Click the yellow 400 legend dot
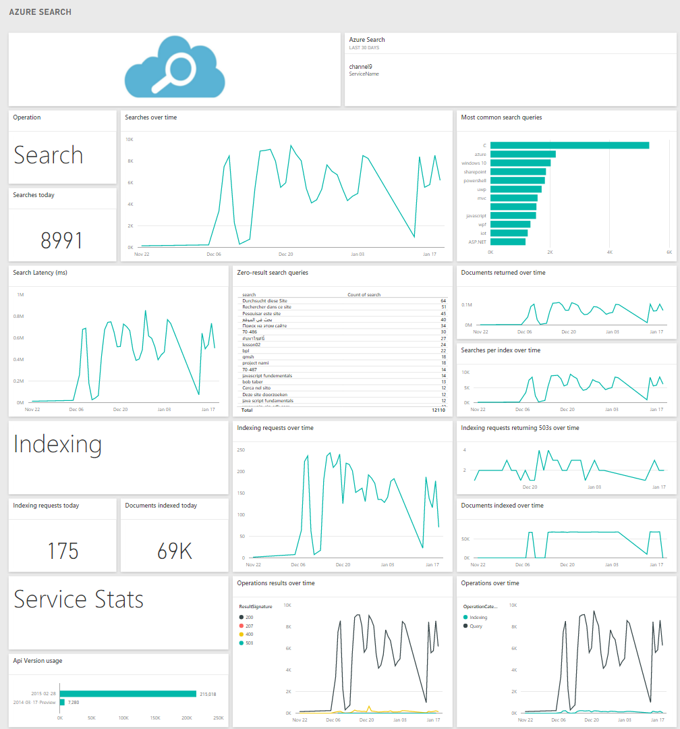The image size is (680, 729). [242, 634]
